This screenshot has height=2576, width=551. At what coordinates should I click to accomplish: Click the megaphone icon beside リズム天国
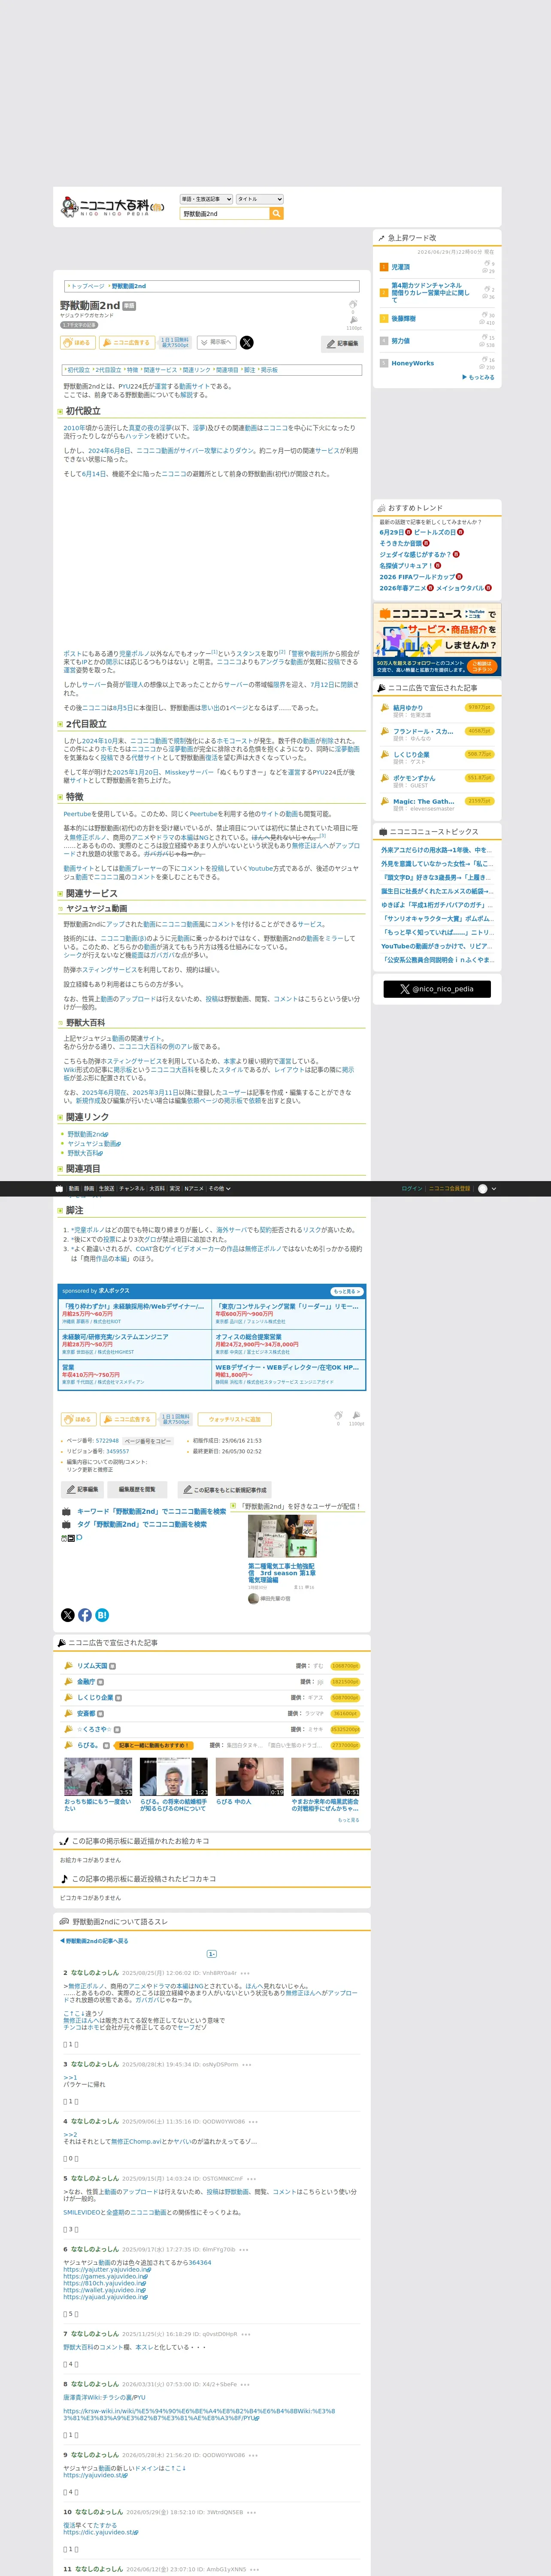tap(68, 1666)
